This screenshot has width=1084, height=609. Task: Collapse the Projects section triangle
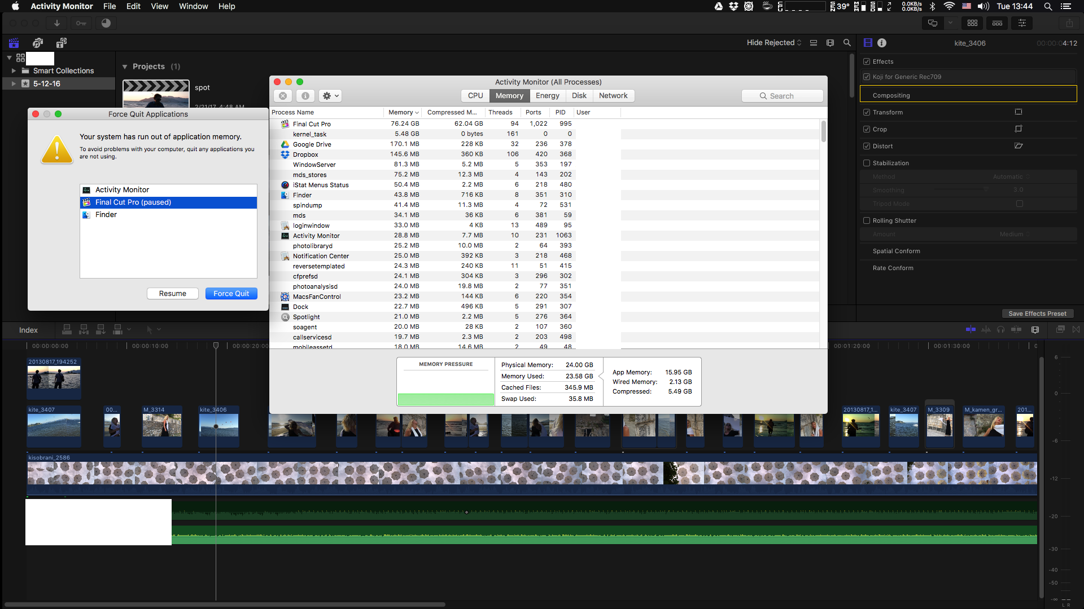pyautogui.click(x=125, y=67)
